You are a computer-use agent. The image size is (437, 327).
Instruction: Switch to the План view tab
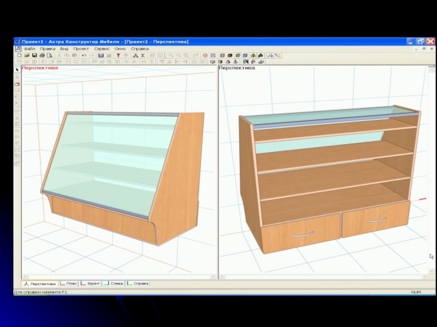click(69, 283)
